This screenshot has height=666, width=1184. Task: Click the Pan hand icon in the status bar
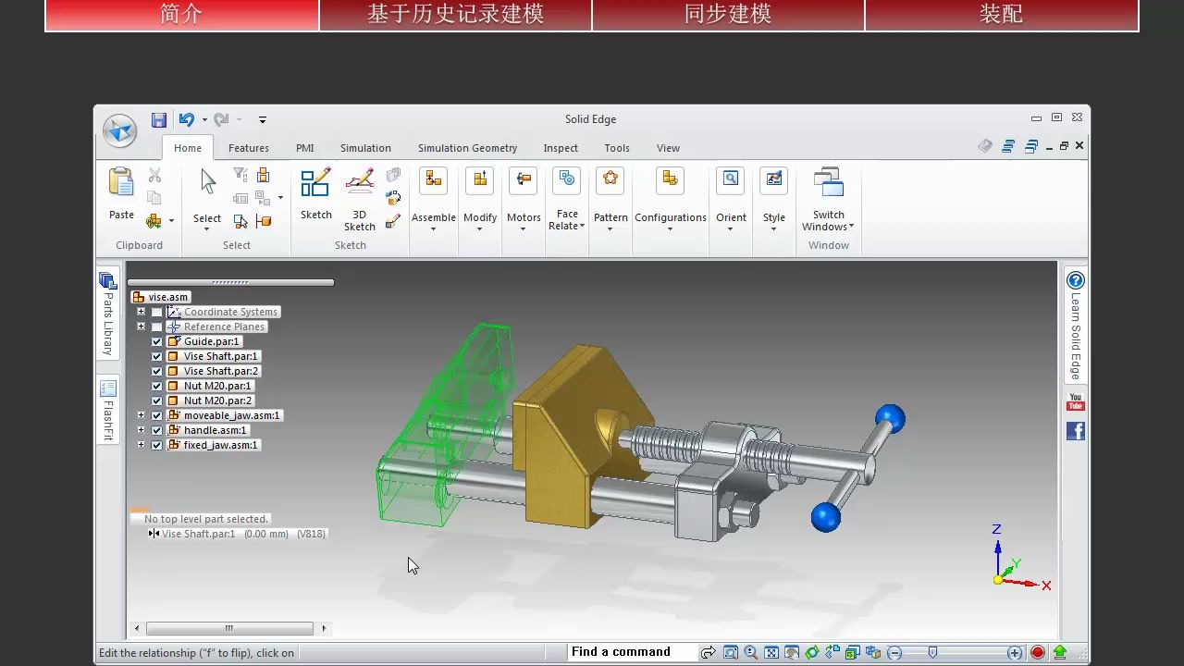click(792, 652)
